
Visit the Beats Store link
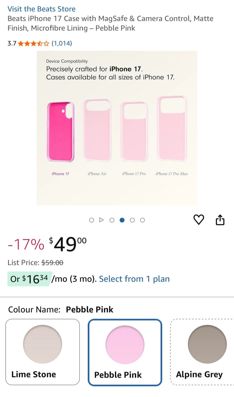[x=41, y=9]
